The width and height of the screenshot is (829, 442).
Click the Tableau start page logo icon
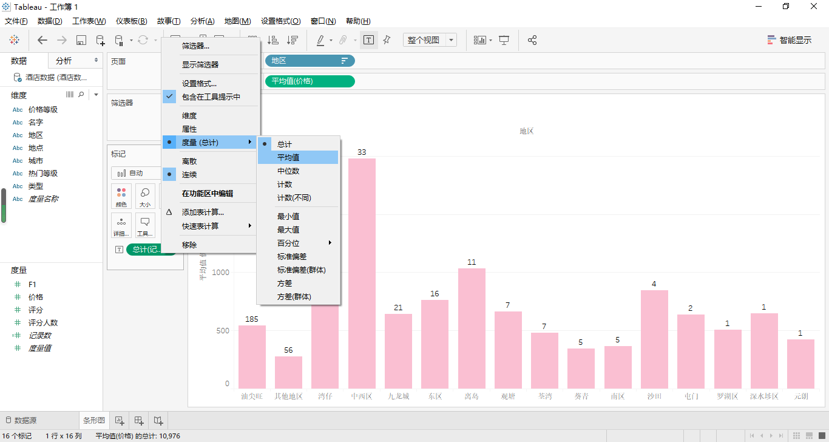pyautogui.click(x=14, y=40)
